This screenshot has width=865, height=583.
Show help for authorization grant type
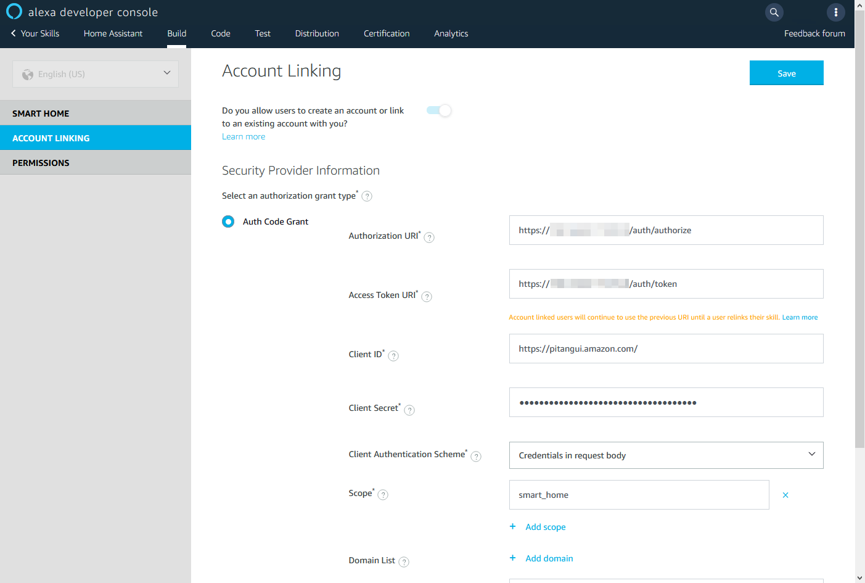point(367,196)
